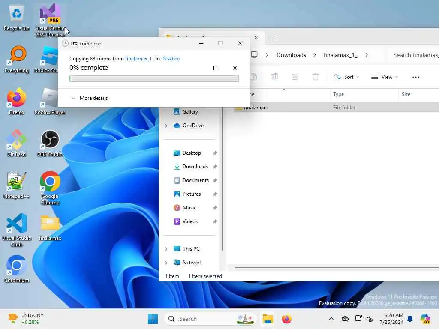Open the Roblox Player desktop icon

(50, 101)
